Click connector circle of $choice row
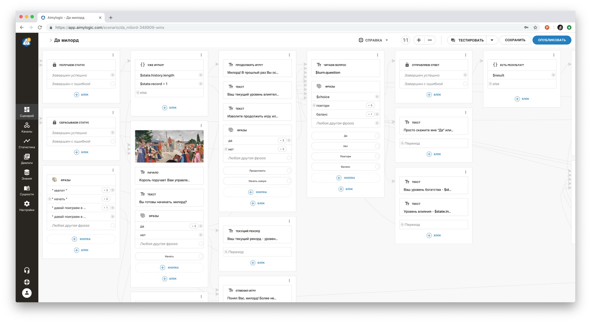Screen dimensions: 591x323 [x=377, y=97]
